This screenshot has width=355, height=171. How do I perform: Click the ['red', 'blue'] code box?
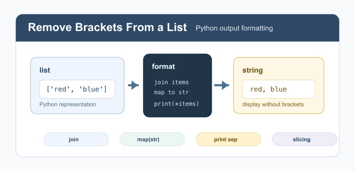[77, 89]
